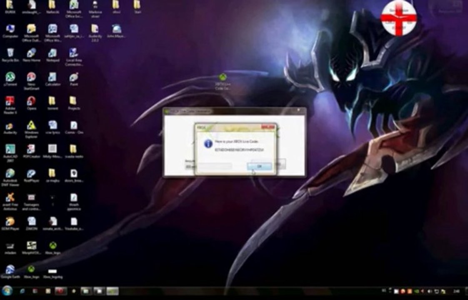Select the Computer desktop icon

10,31
